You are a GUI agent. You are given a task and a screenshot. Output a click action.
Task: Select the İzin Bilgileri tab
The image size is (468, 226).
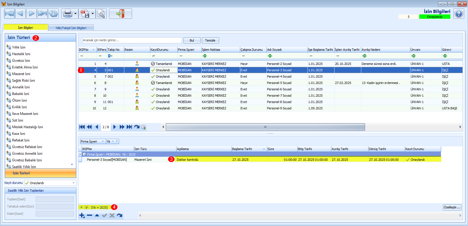tap(25, 28)
